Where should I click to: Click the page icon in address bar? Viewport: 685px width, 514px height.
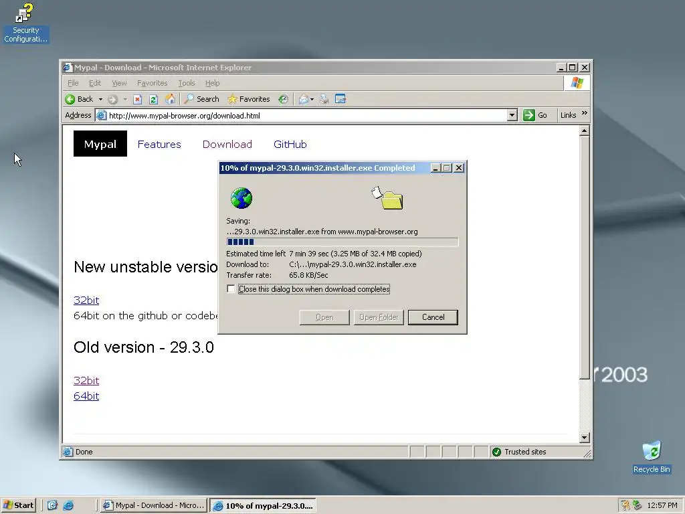[x=102, y=115]
